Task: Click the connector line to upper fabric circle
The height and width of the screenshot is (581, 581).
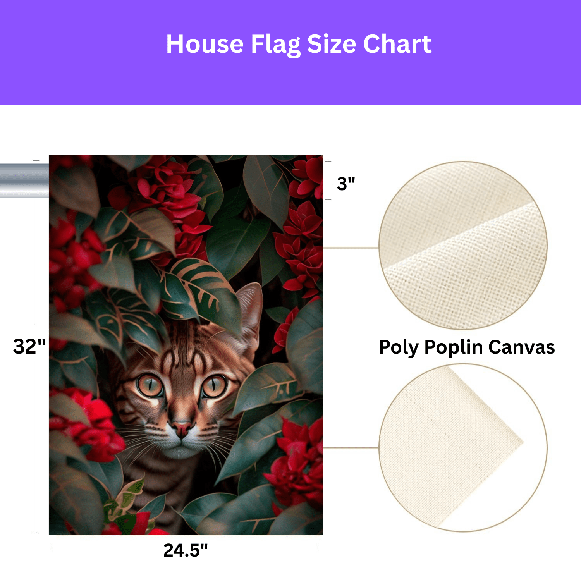Action: pyautogui.click(x=351, y=248)
